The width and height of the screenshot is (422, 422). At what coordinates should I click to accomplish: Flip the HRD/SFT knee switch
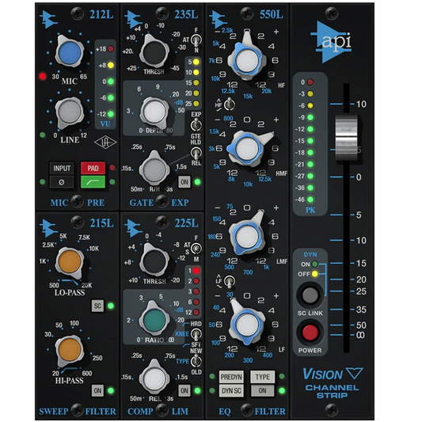click(196, 334)
